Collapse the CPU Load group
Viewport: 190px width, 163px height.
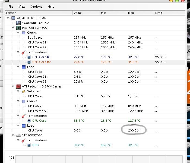pos(18,67)
